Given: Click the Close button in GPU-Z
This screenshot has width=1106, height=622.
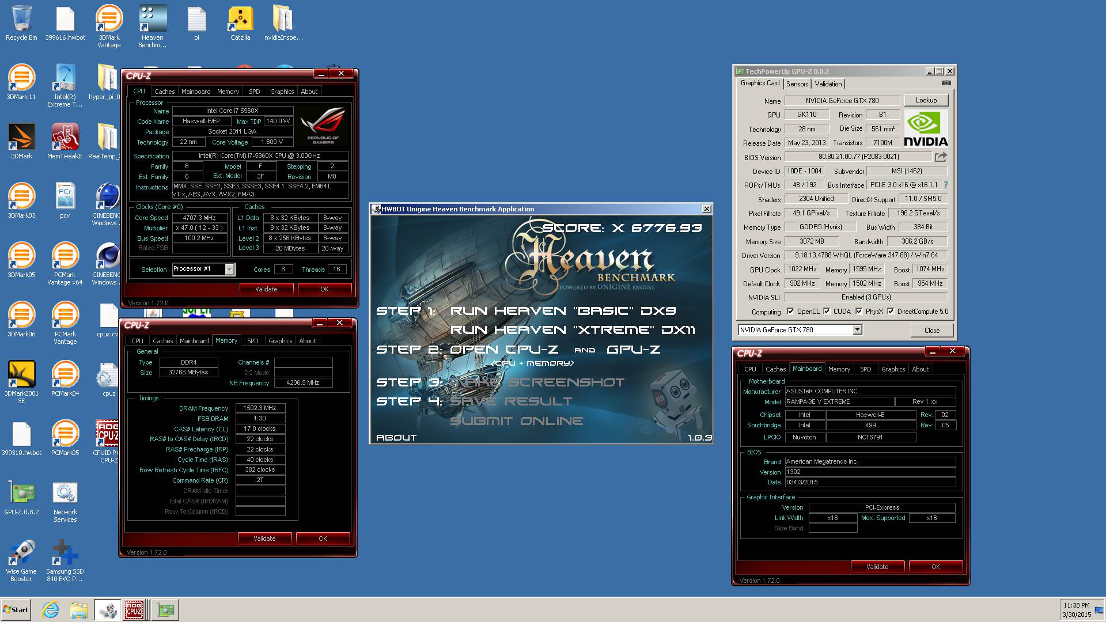Looking at the screenshot, I should point(931,331).
